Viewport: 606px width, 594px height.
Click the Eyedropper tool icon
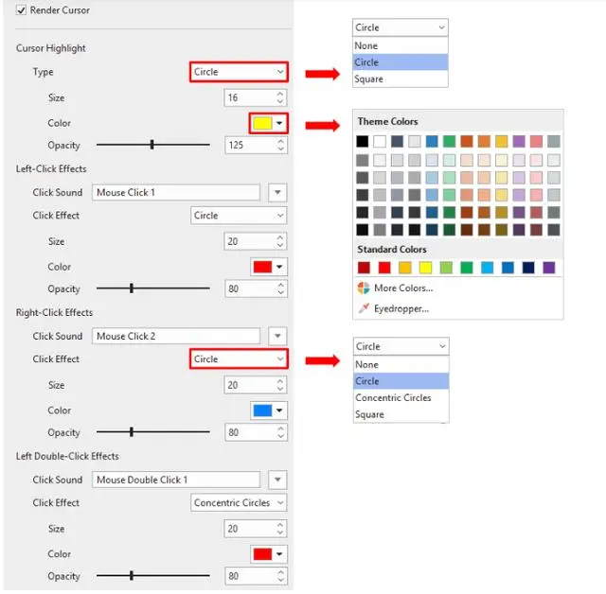pos(364,308)
